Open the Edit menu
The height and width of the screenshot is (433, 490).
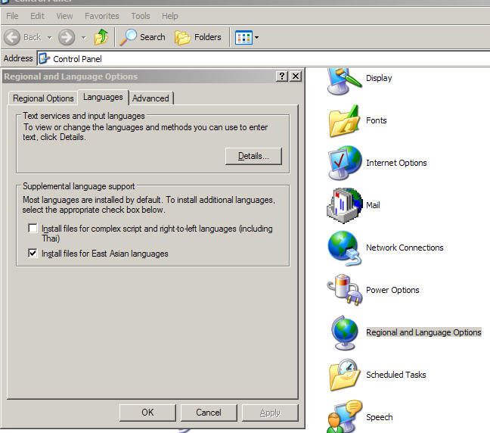(37, 16)
